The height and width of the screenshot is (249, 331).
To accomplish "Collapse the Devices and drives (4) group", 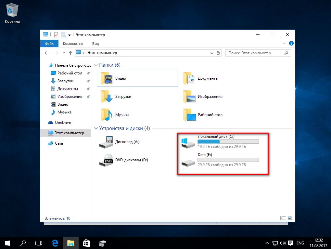I will (x=96, y=128).
